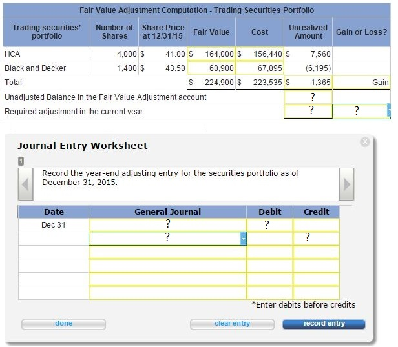Click total cost '223,535'

[x=267, y=83]
